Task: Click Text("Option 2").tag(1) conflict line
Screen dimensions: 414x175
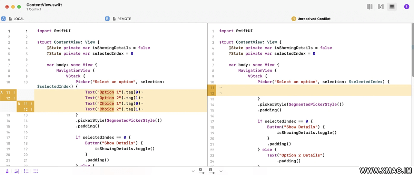Action: pos(114,98)
